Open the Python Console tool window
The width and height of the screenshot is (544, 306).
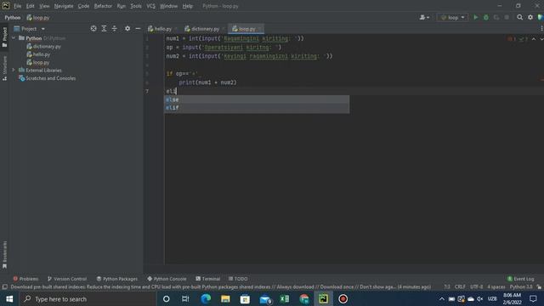pyautogui.click(x=167, y=279)
